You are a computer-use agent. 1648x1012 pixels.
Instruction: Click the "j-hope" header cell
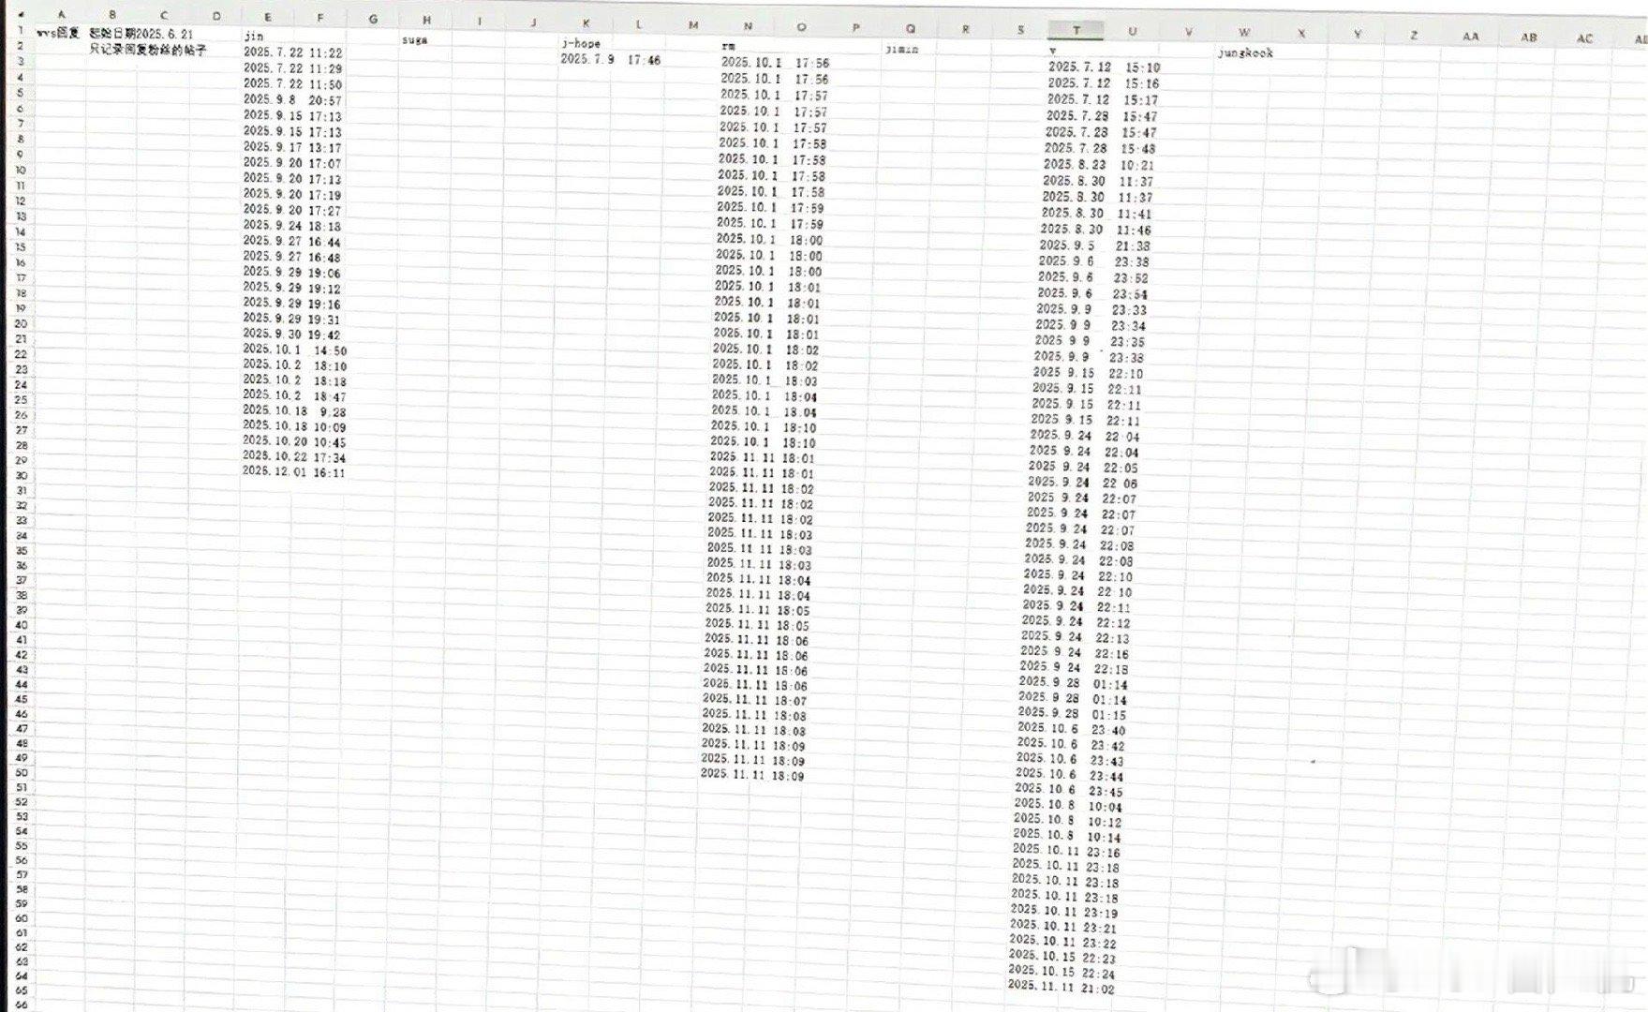[x=581, y=44]
